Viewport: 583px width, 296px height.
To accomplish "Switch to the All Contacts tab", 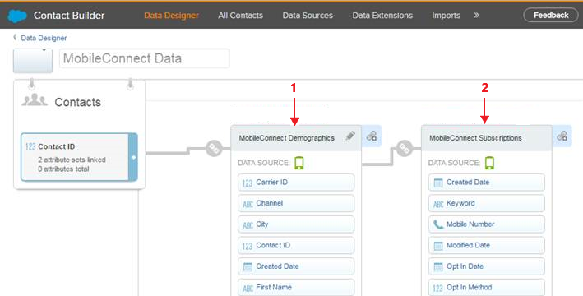I will pos(241,16).
